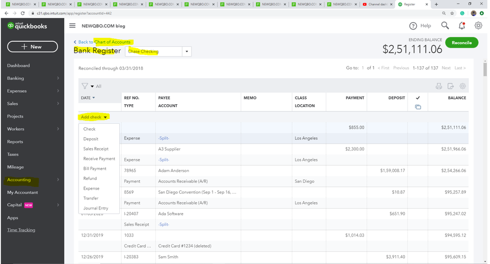Click the copy icon under the checkmark column
Image resolution: width=490 pixels, height=264 pixels.
[418, 107]
